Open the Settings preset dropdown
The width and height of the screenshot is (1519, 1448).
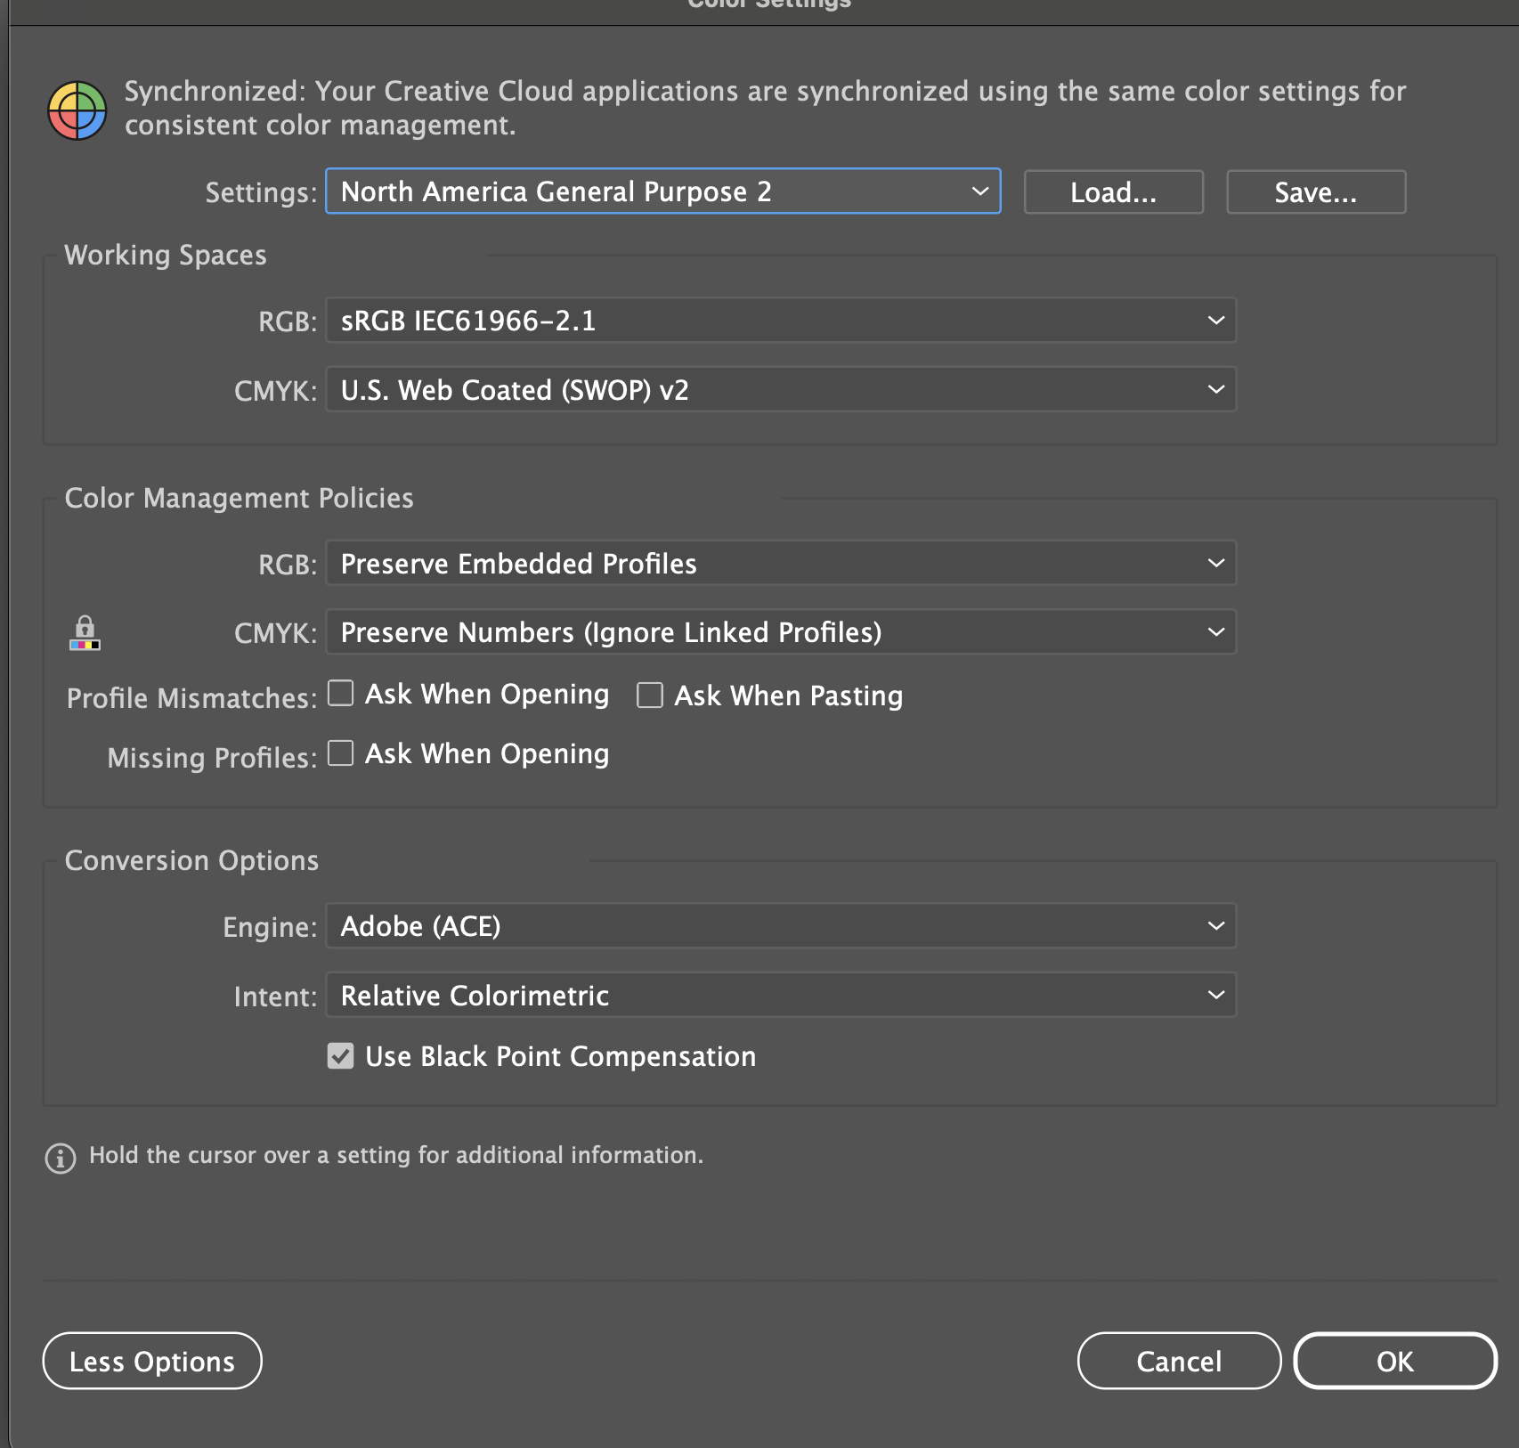979,191
